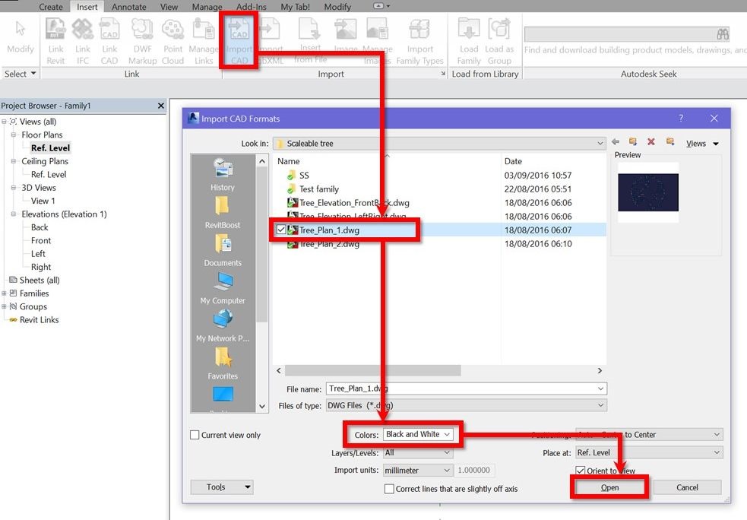Image resolution: width=747 pixels, height=520 pixels.
Task: Switch to the Manage ribbon tab
Action: click(207, 7)
